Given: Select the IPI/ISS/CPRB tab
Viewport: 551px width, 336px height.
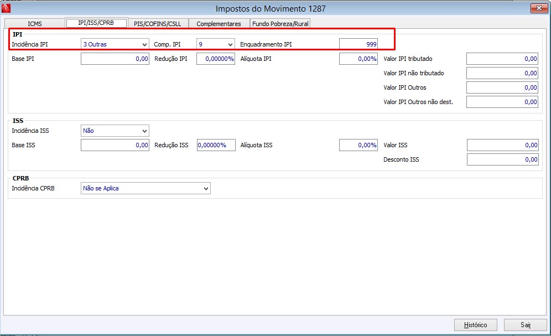Looking at the screenshot, I should pyautogui.click(x=96, y=23).
